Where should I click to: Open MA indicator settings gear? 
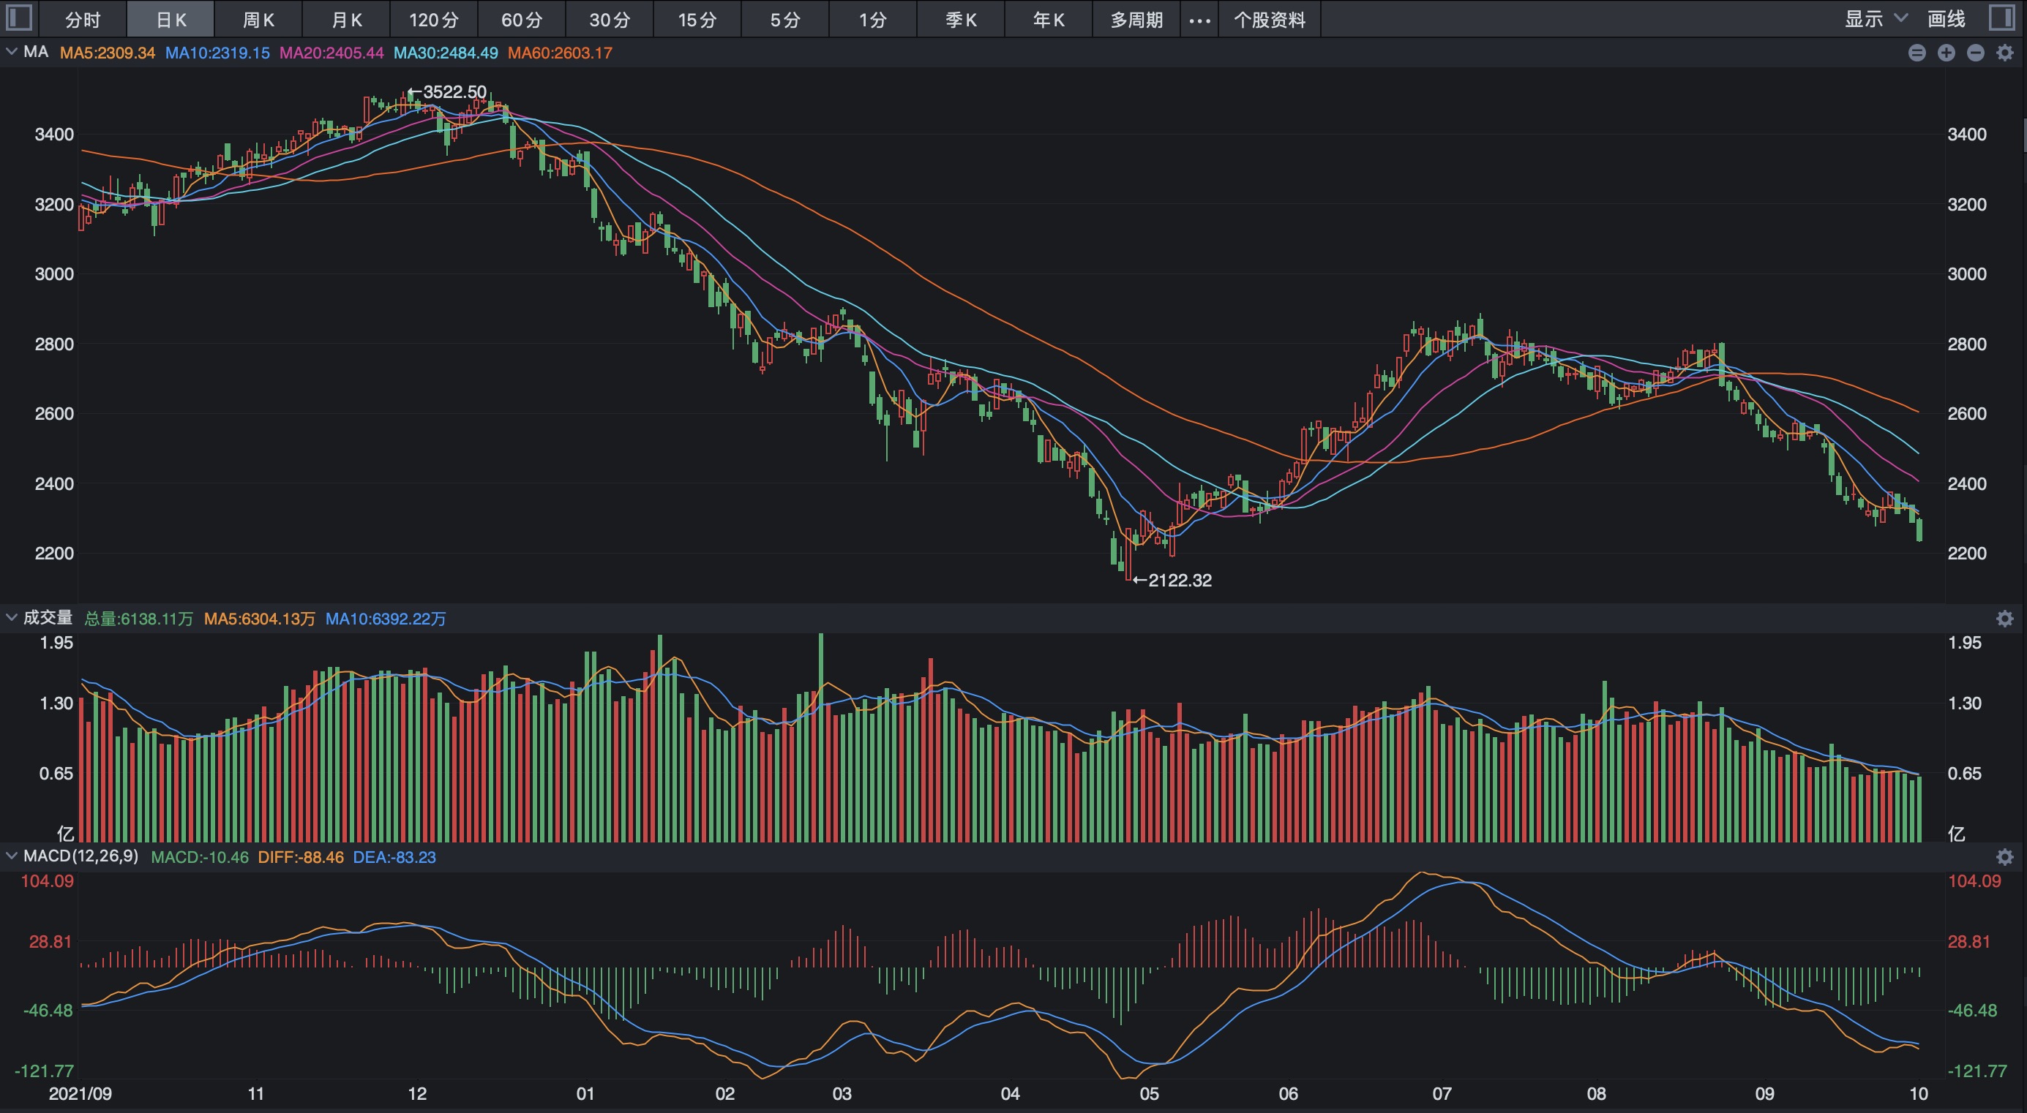tap(2005, 53)
